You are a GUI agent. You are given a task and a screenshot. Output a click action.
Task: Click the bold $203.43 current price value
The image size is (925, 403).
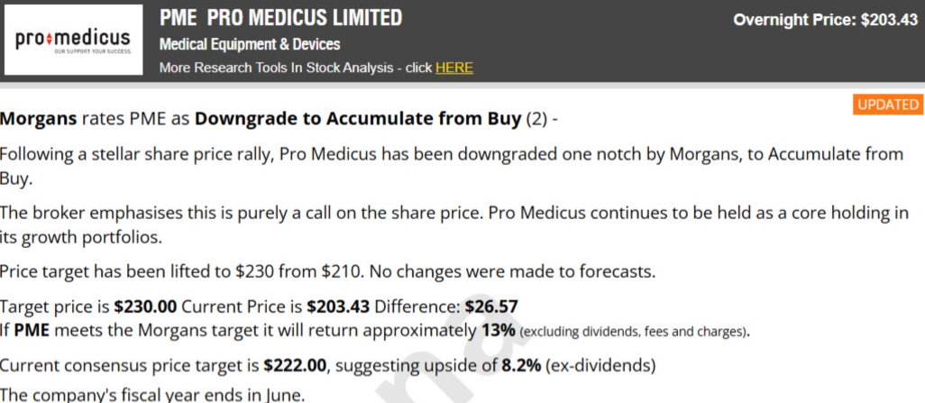338,307
